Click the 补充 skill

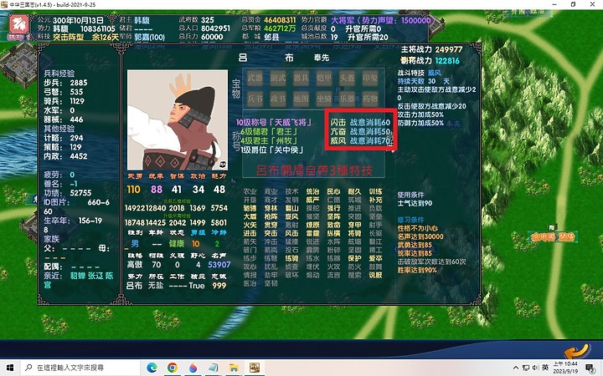[x=375, y=200]
